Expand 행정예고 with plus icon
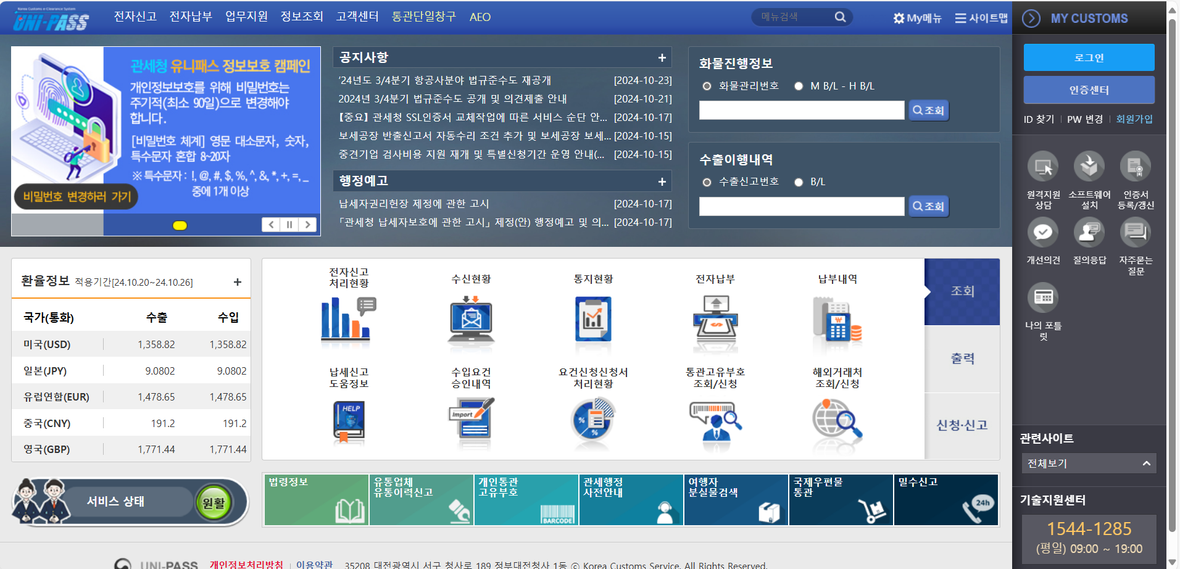1180x569 pixels. click(662, 181)
